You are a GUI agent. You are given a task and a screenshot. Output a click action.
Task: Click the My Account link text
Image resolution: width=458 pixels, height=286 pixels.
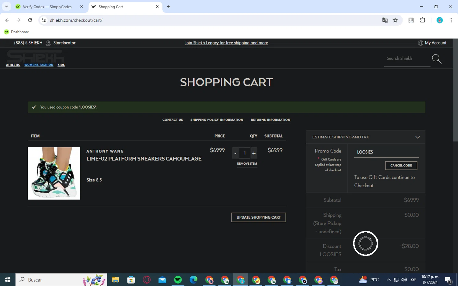[435, 43]
